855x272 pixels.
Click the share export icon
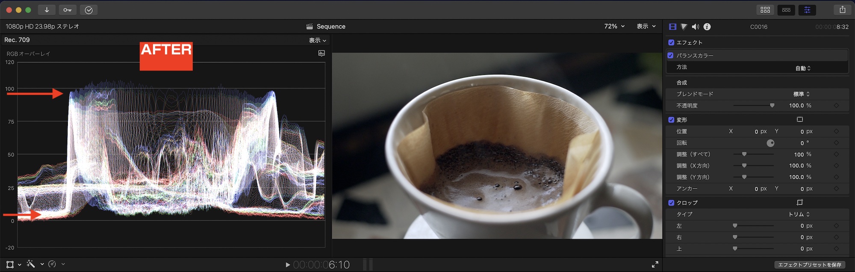tap(842, 10)
